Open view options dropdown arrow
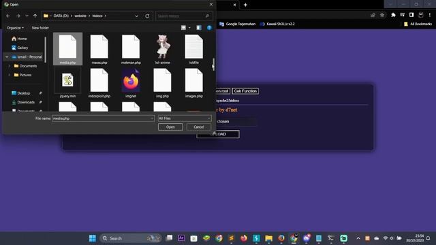This screenshot has height=245, width=436. coord(189,27)
